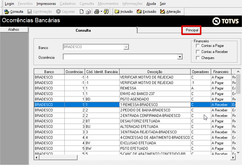Click the Financeiro column header
This screenshot has height=165, width=242.
[x=221, y=72]
